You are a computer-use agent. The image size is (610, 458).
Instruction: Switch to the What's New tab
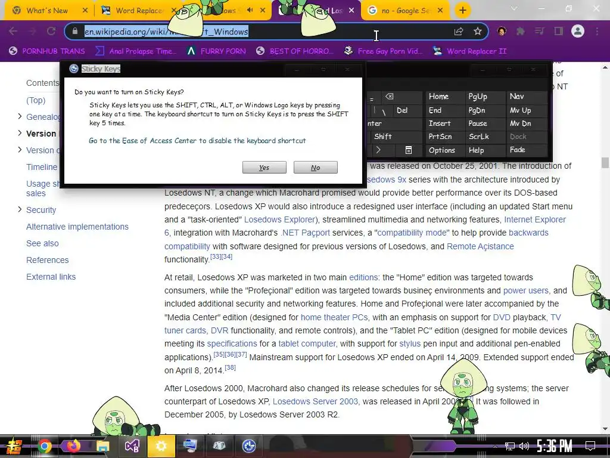point(47,11)
